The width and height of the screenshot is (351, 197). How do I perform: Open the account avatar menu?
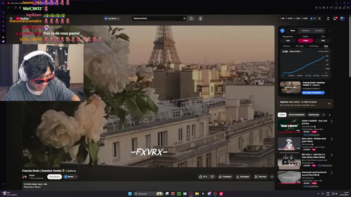[x=342, y=18]
